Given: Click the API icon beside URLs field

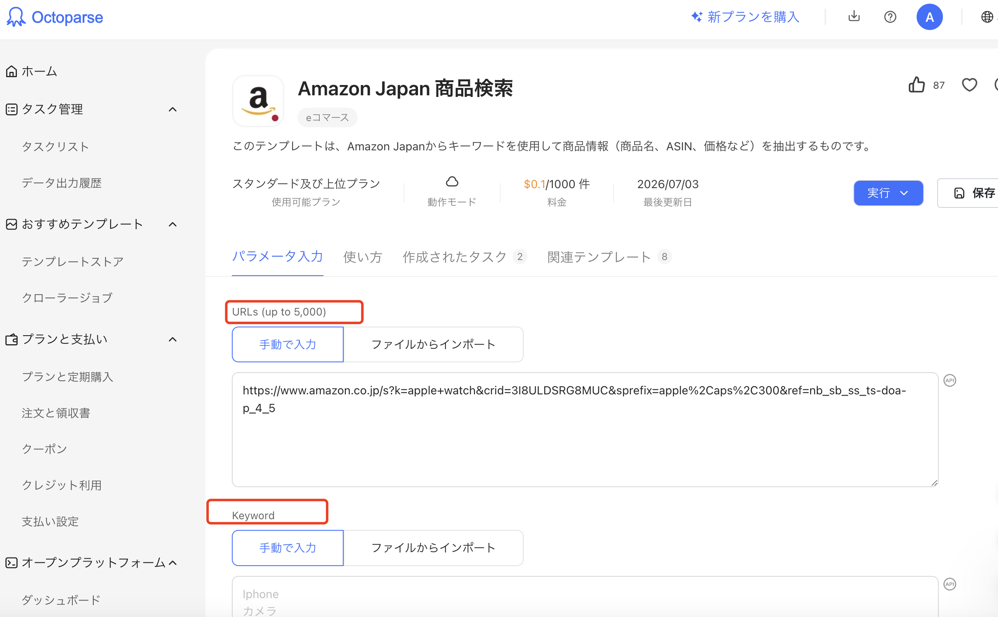Looking at the screenshot, I should [949, 380].
